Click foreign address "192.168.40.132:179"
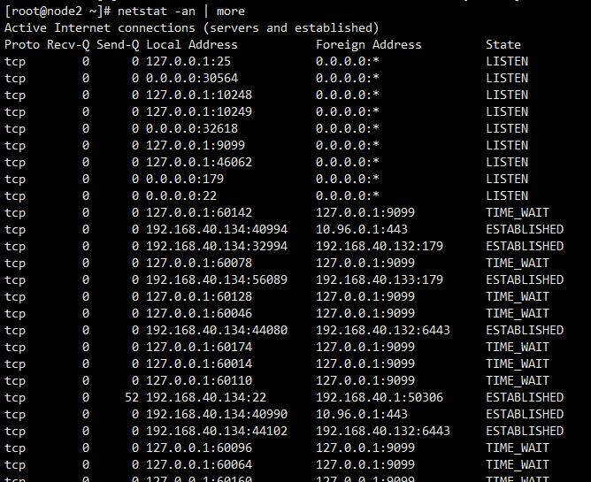The width and height of the screenshot is (591, 482). (380, 246)
